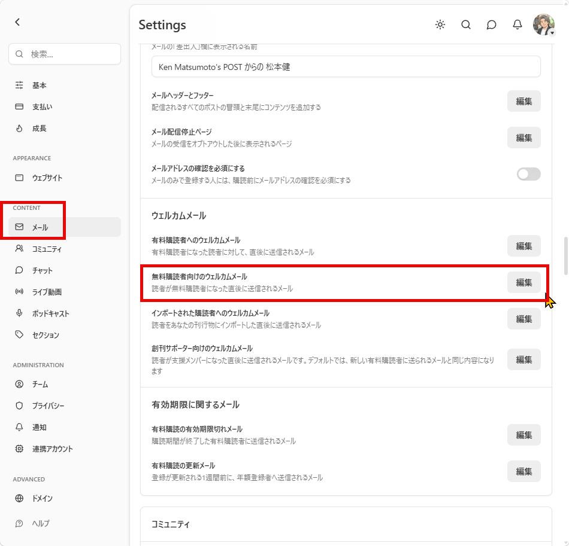Click 編集 for 有料購読の更新メール
The width and height of the screenshot is (569, 546).
(523, 471)
